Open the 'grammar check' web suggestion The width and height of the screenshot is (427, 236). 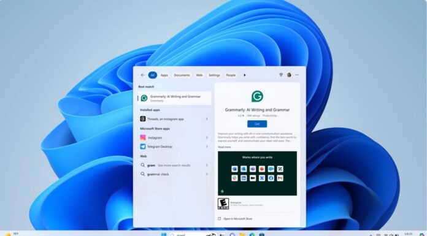(174, 174)
